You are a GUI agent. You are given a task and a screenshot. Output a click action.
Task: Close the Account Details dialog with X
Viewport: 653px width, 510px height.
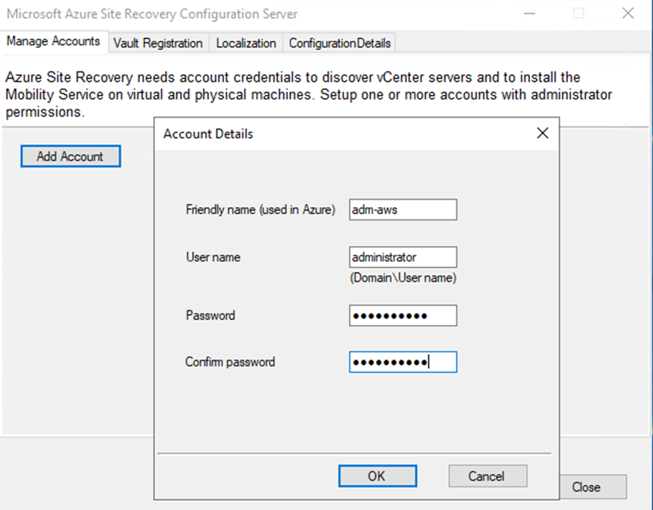click(x=542, y=134)
